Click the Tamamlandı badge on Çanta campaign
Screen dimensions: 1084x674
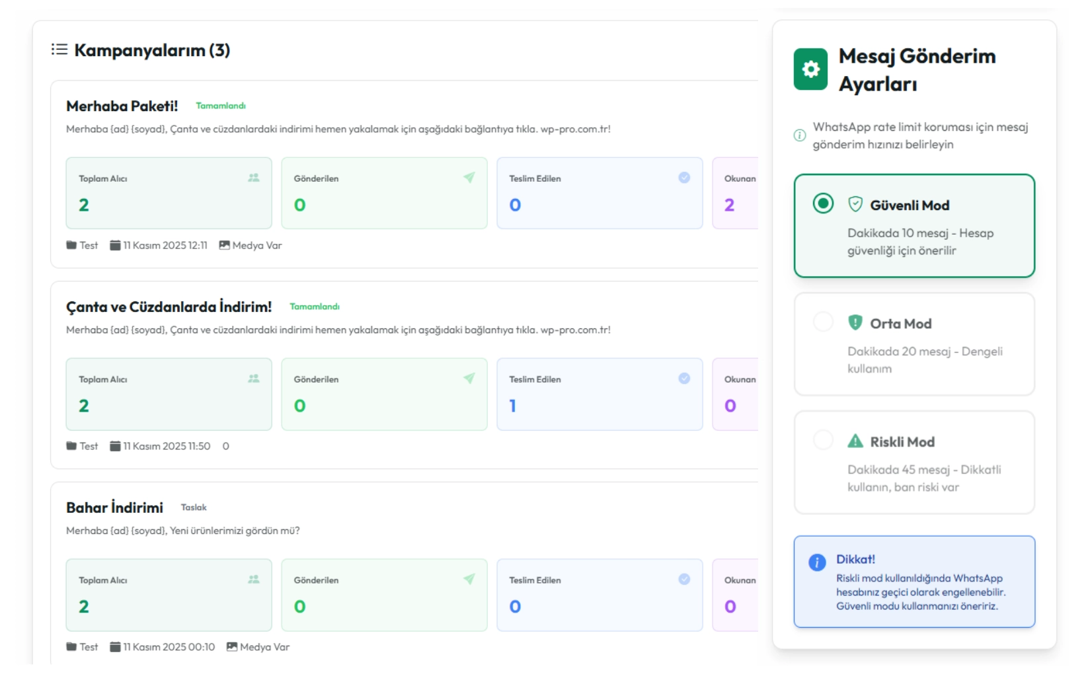(315, 307)
